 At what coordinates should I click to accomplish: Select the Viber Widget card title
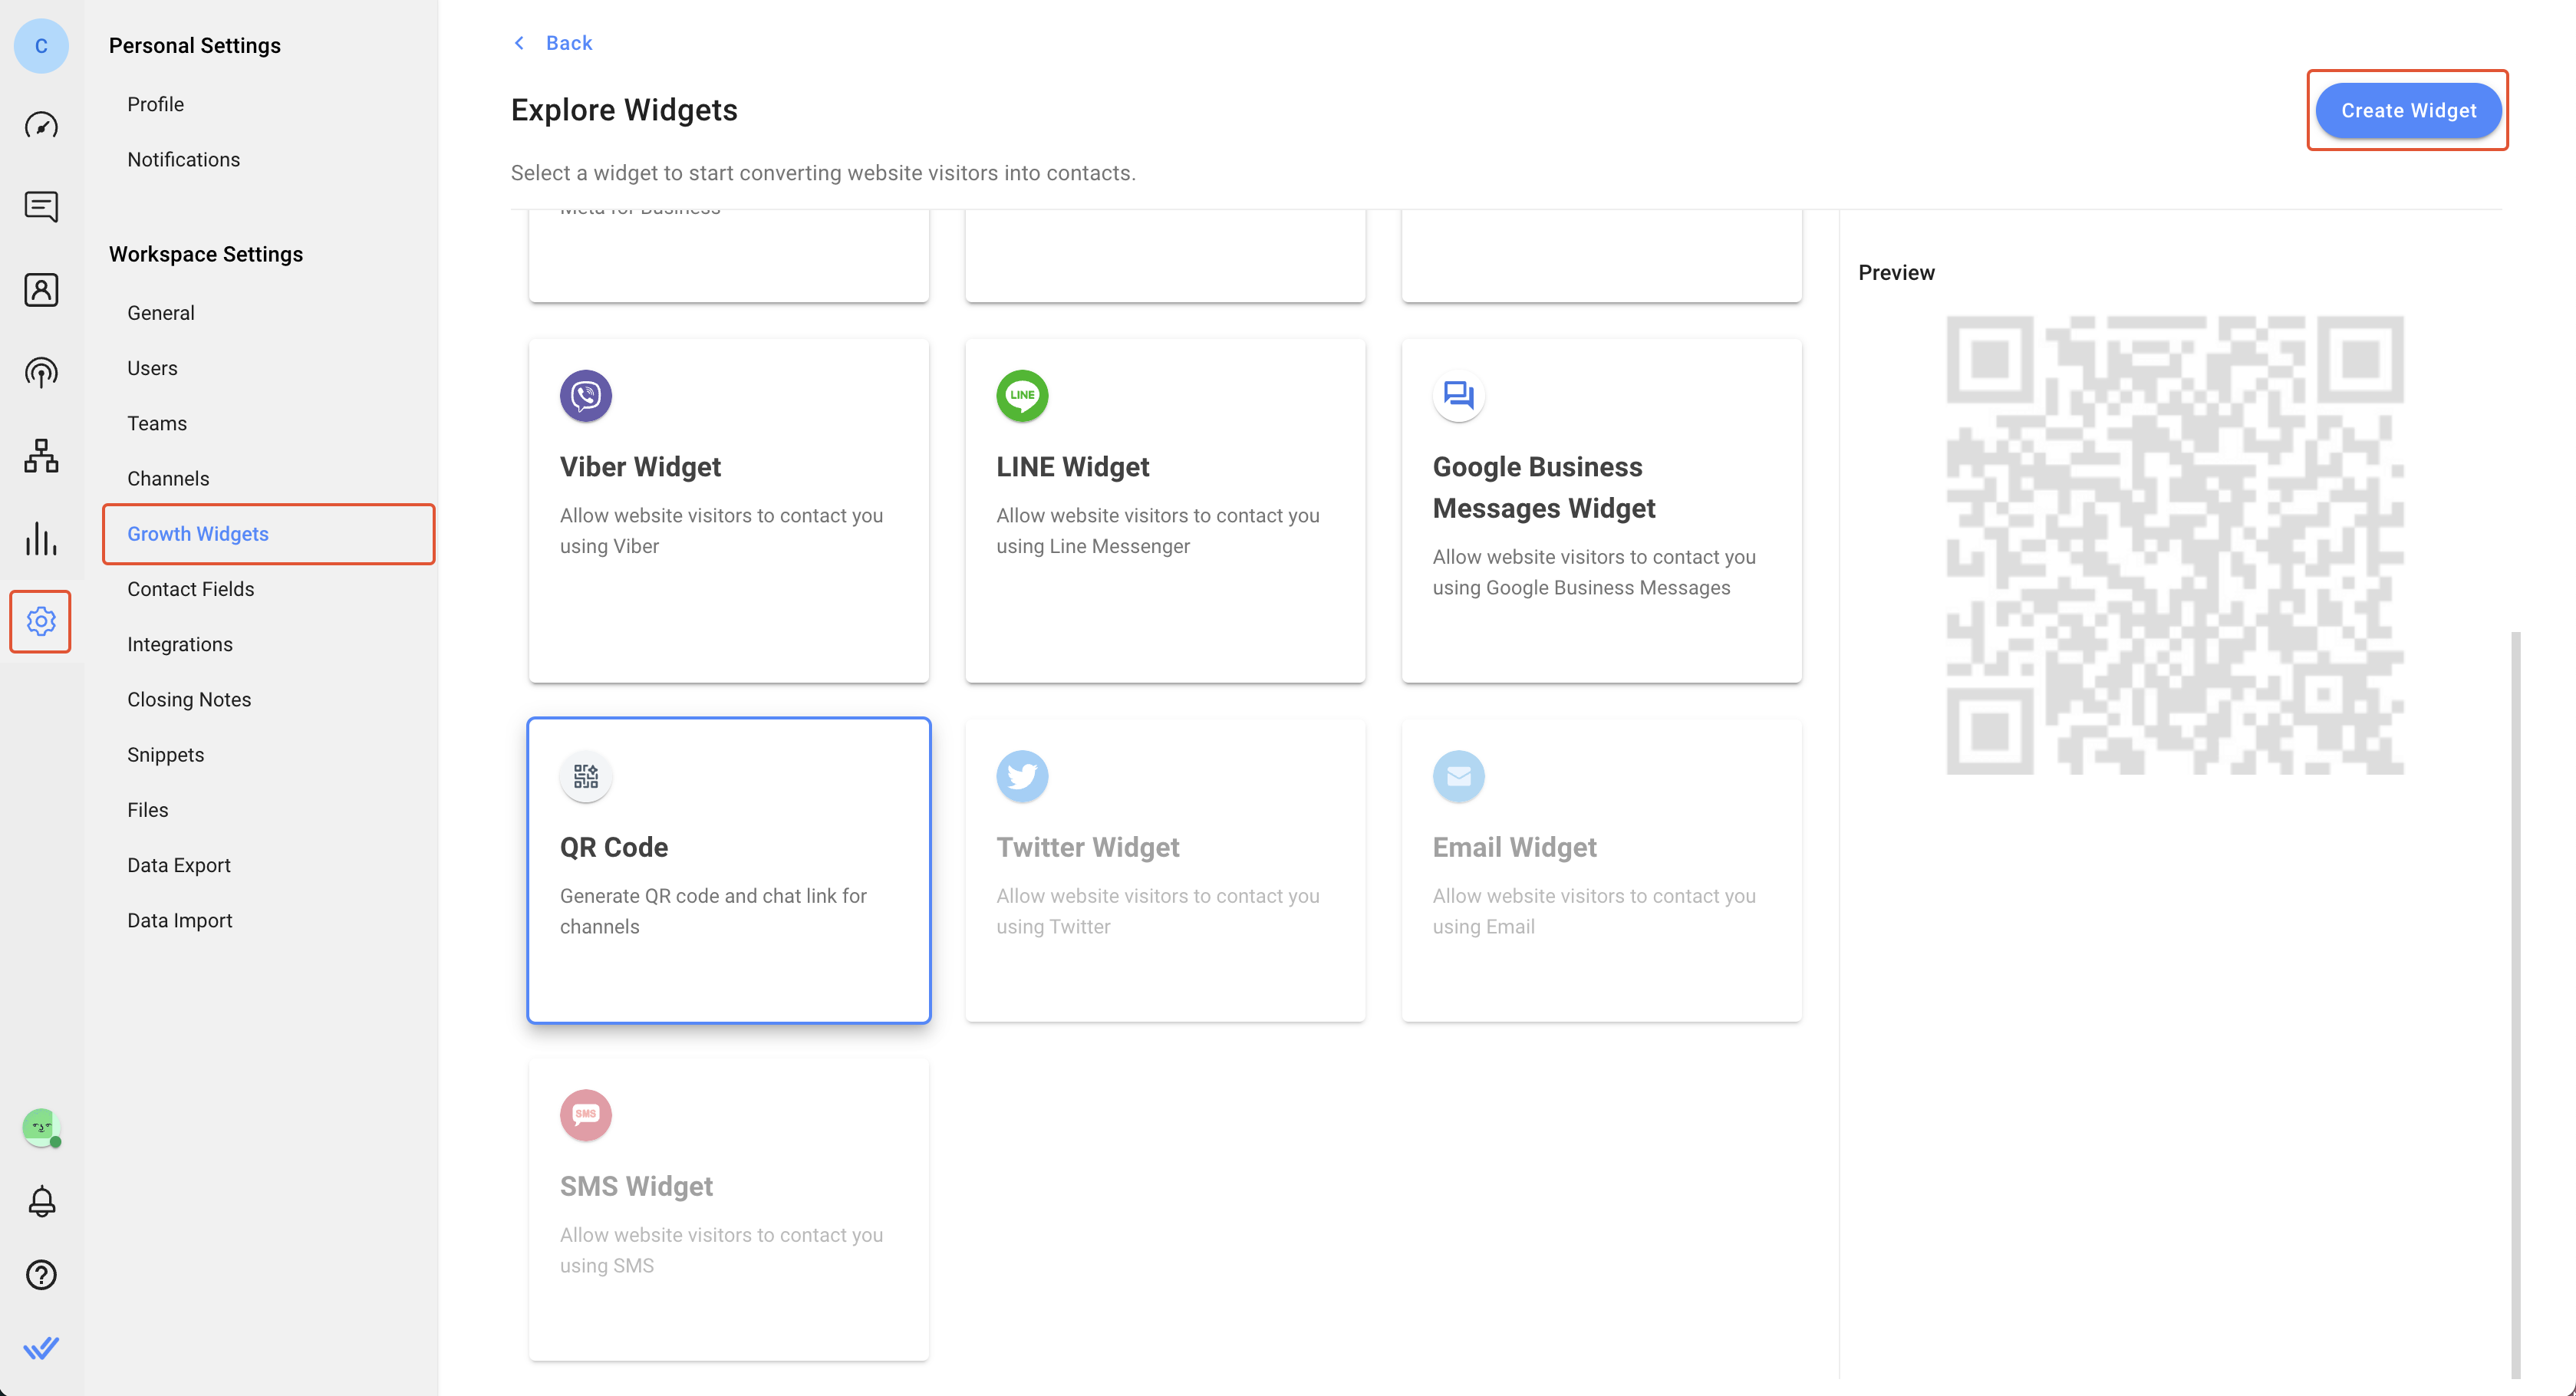pyautogui.click(x=640, y=467)
